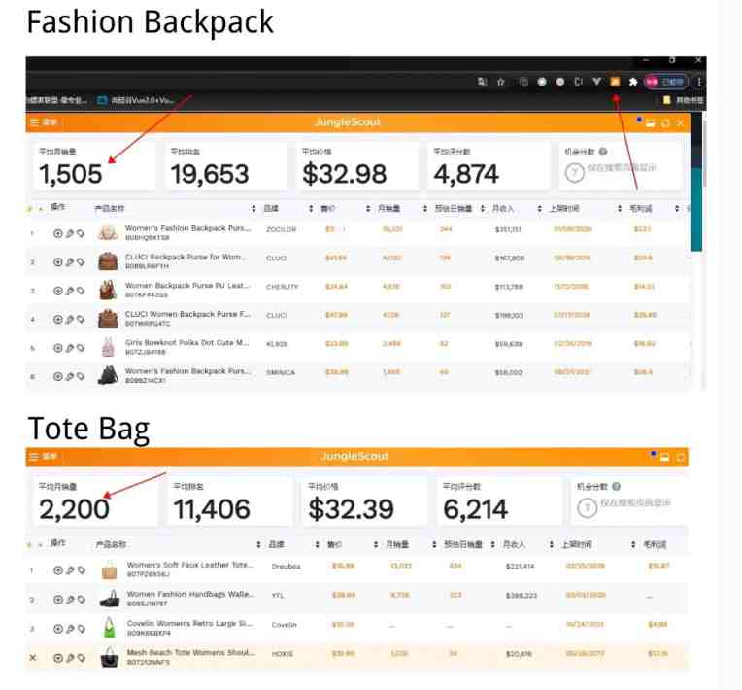Select the 6,214 average reviews value
742x690 pixels.
[x=475, y=509]
